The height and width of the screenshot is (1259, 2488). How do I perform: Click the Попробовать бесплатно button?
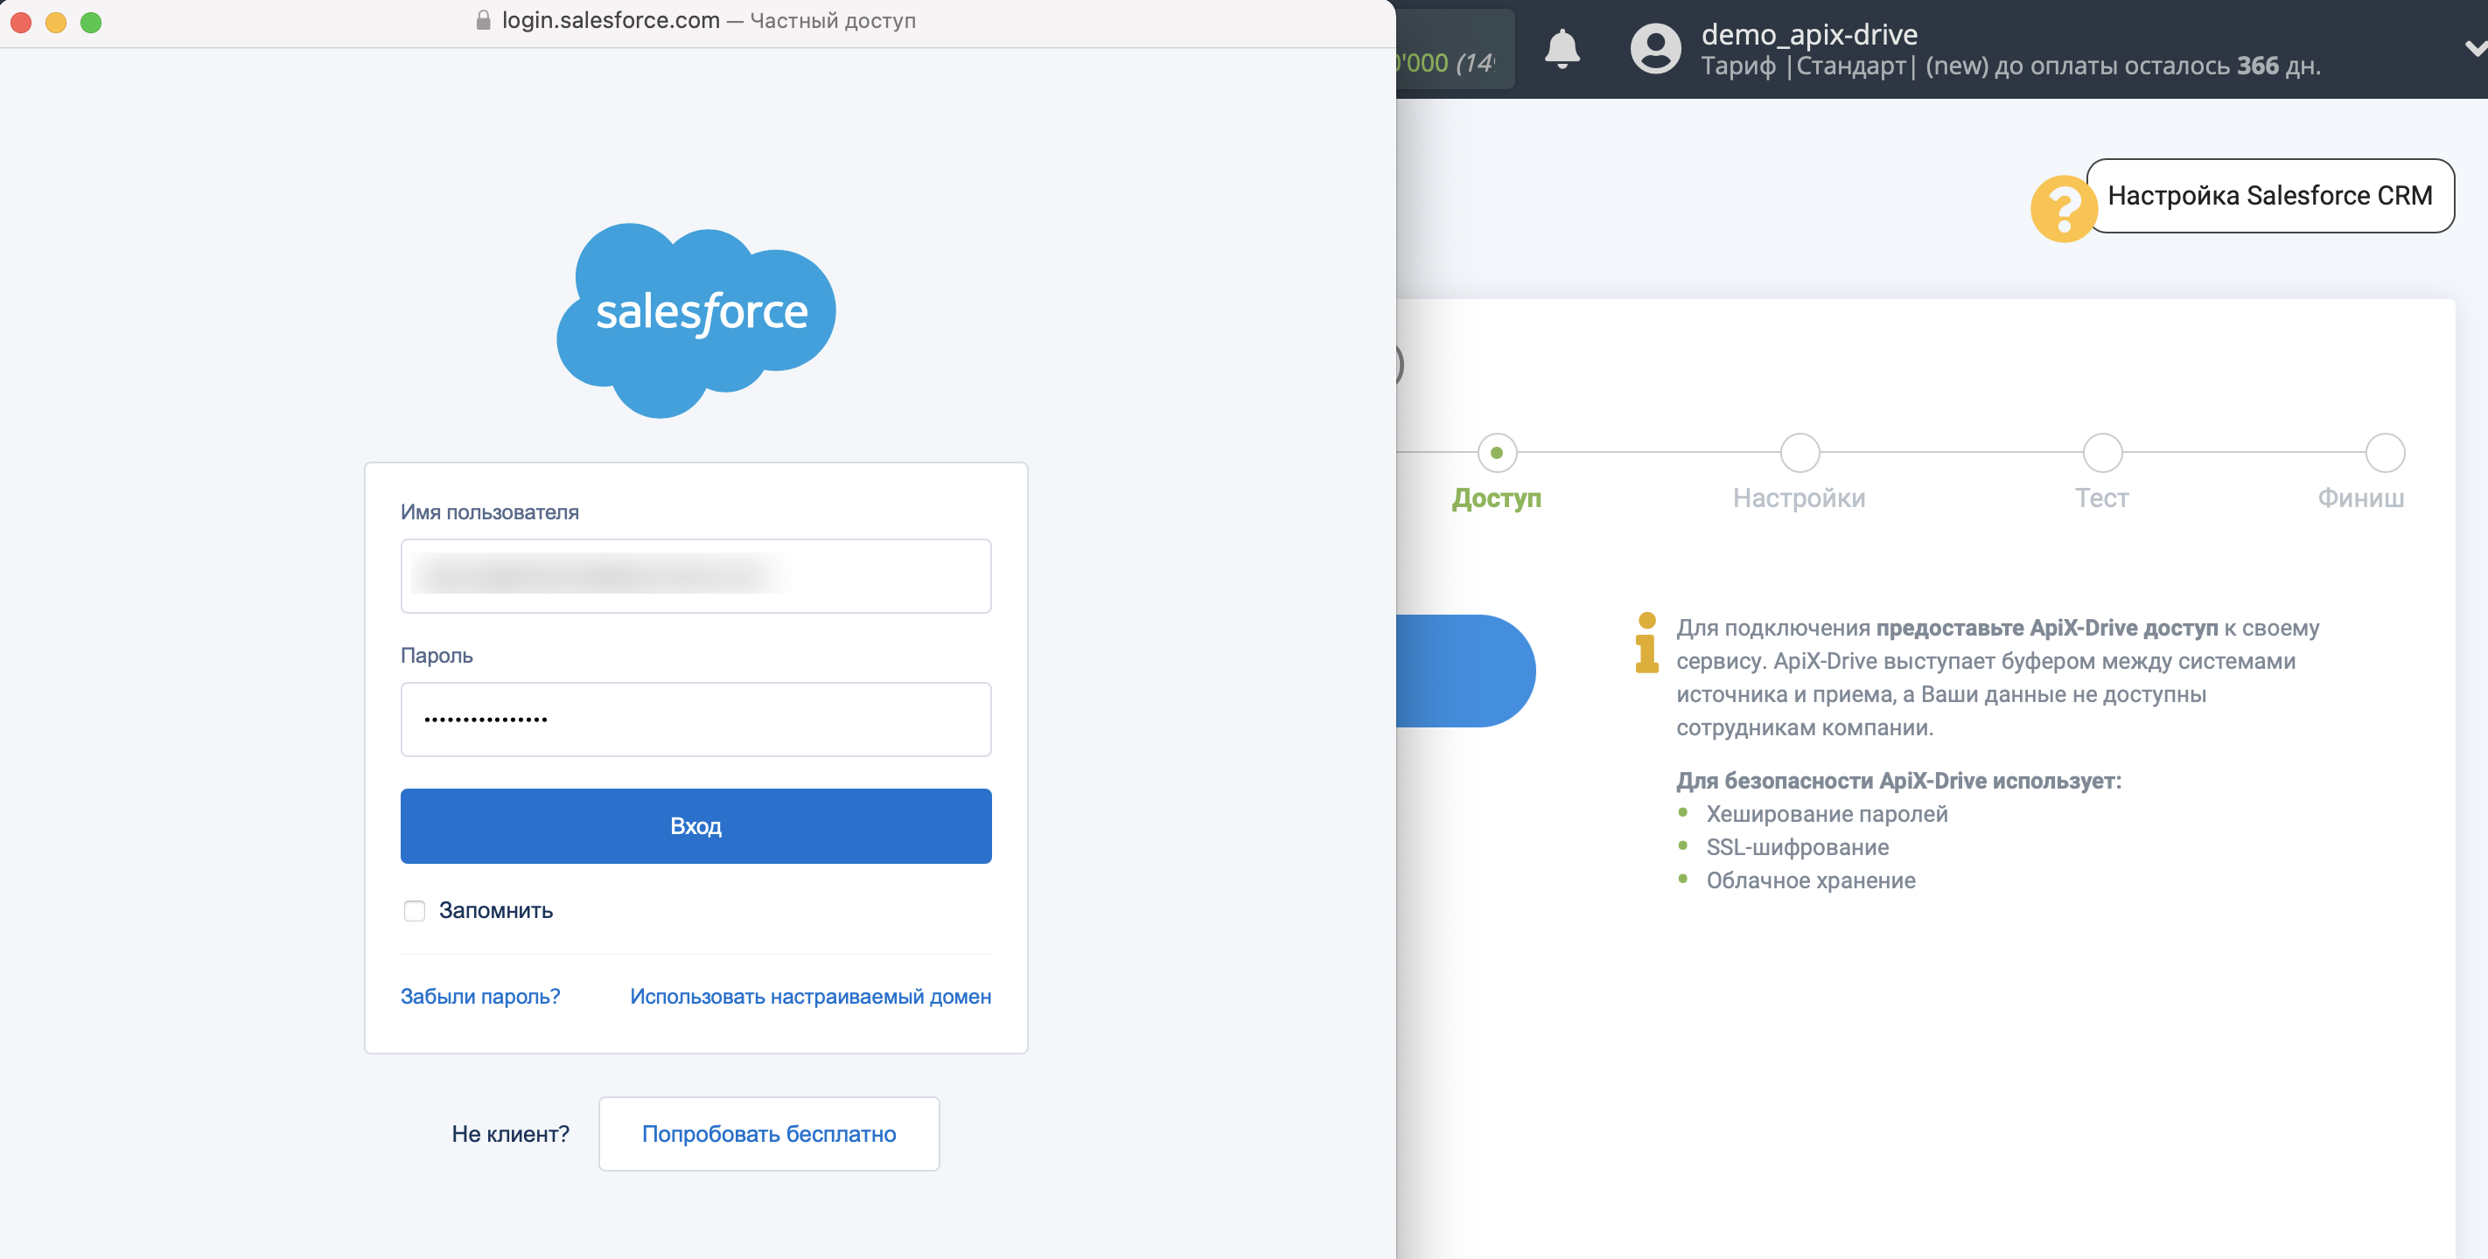point(768,1134)
